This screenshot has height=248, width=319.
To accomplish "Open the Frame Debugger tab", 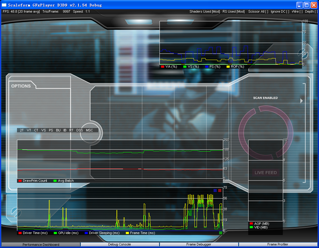I will point(199,244).
